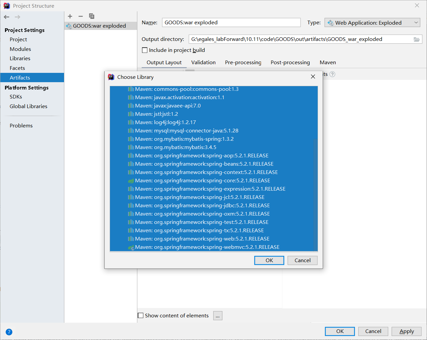Viewport: 427px width, 340px height.
Task: Select Maven: spring-web:5.2.1.RELEASE
Action: click(214, 239)
